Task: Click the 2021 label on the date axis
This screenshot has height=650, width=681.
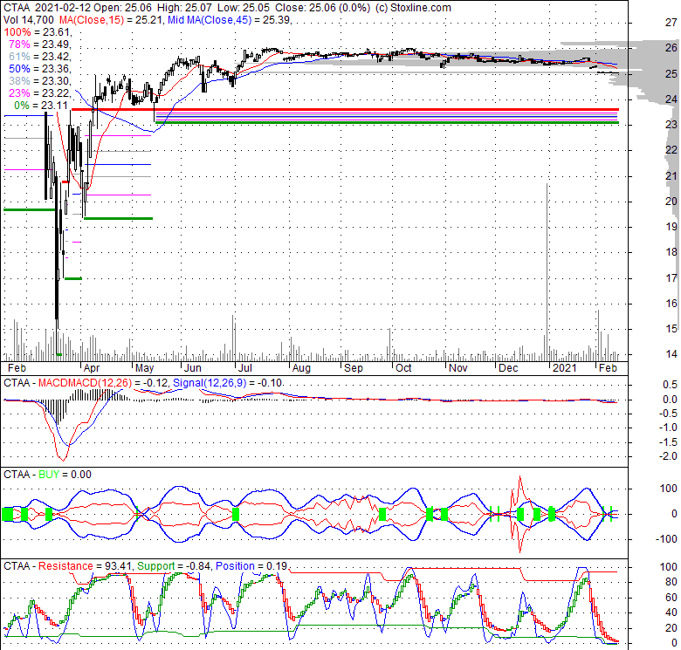Action: click(565, 368)
